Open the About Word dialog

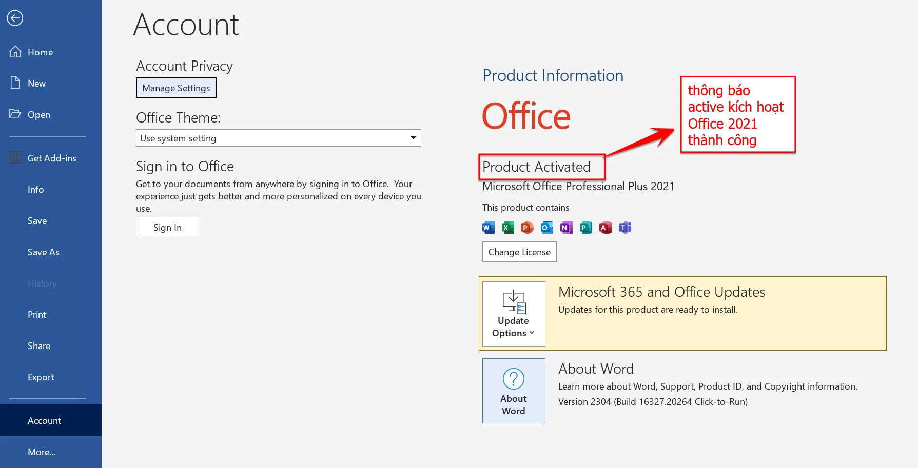[514, 391]
